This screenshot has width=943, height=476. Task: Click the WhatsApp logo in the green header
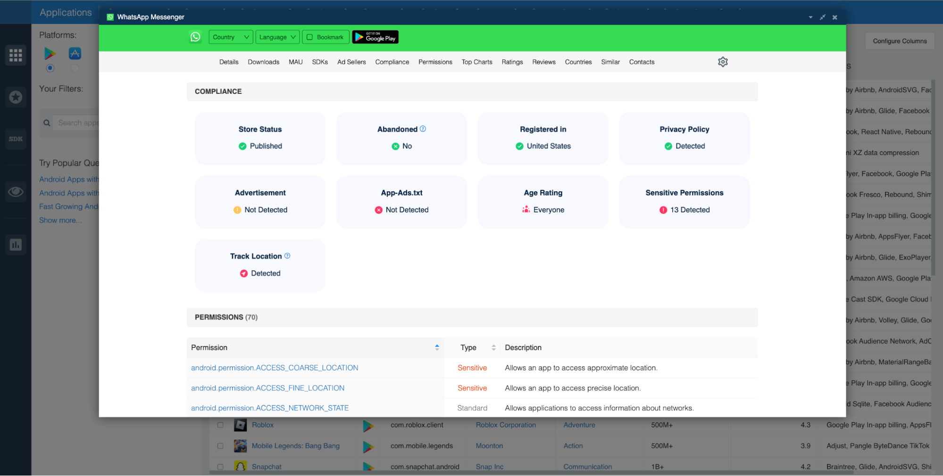195,37
